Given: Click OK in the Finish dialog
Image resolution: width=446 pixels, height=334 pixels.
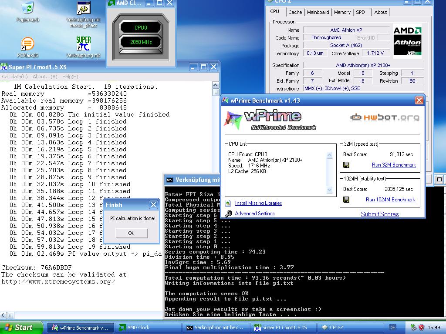Looking at the screenshot, I should [132, 233].
